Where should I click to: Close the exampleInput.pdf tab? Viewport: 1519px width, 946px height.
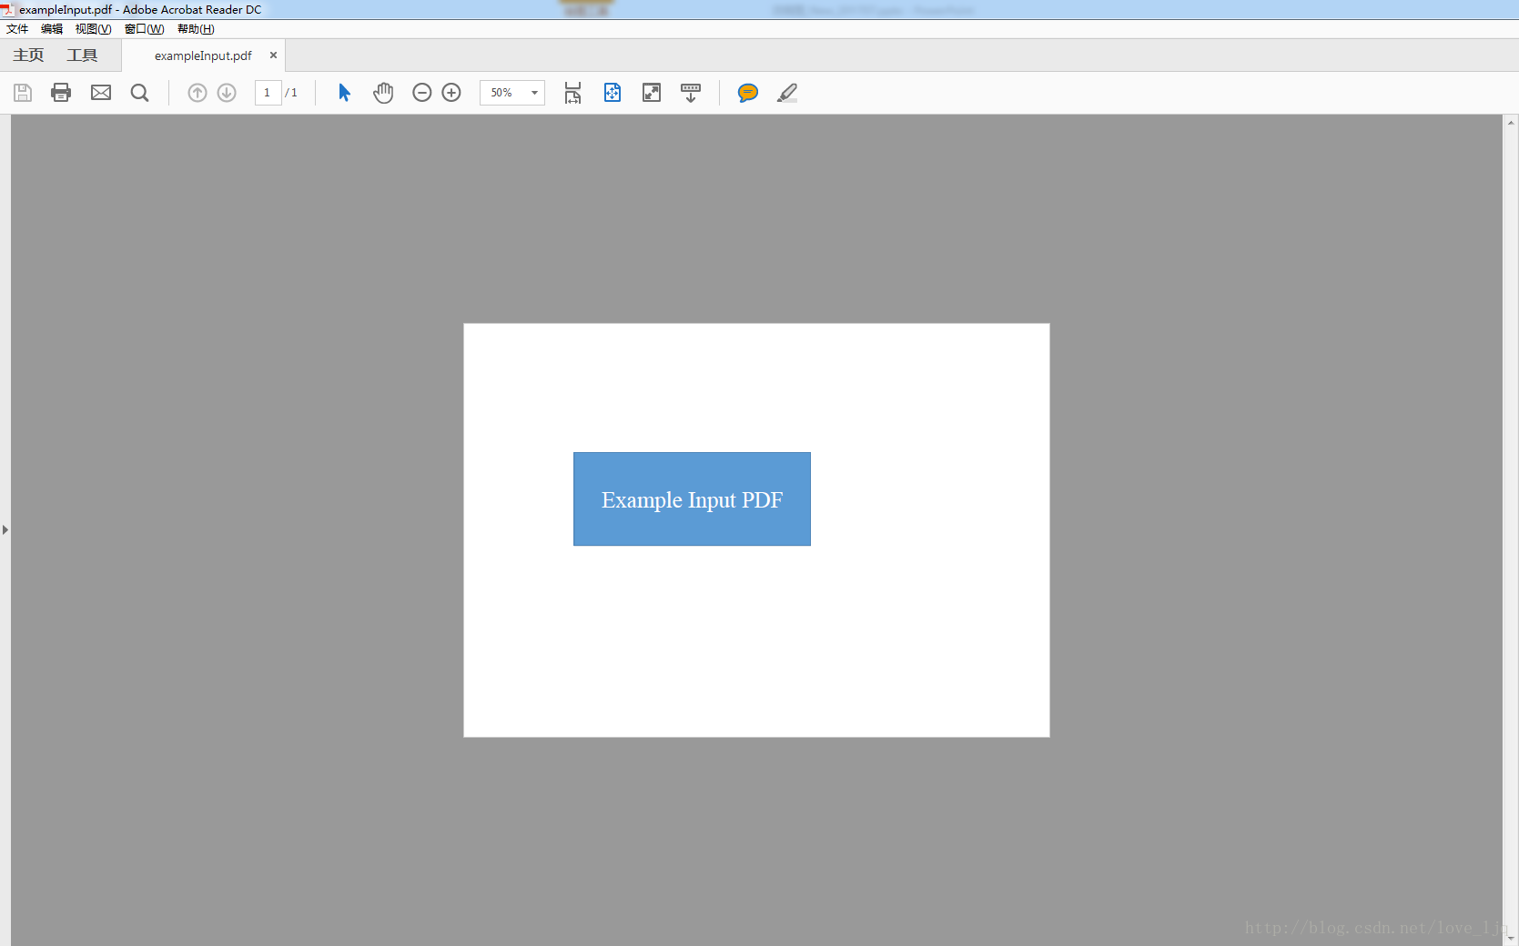click(x=273, y=55)
